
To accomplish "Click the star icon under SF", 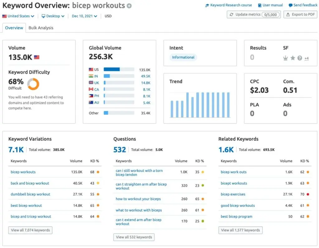I will pyautogui.click(x=293, y=58).
